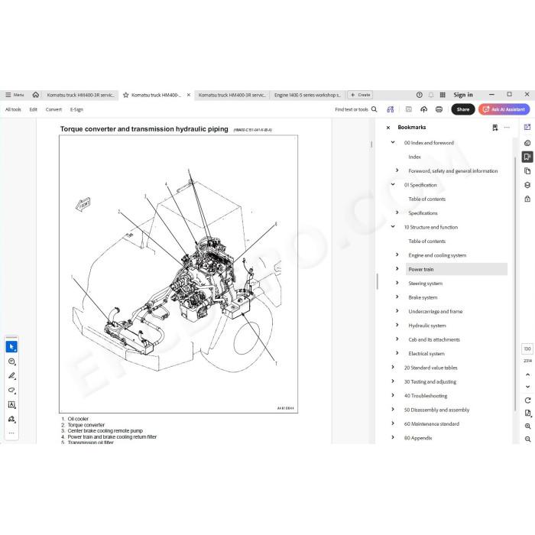Click the upload to cloud icon

click(423, 109)
